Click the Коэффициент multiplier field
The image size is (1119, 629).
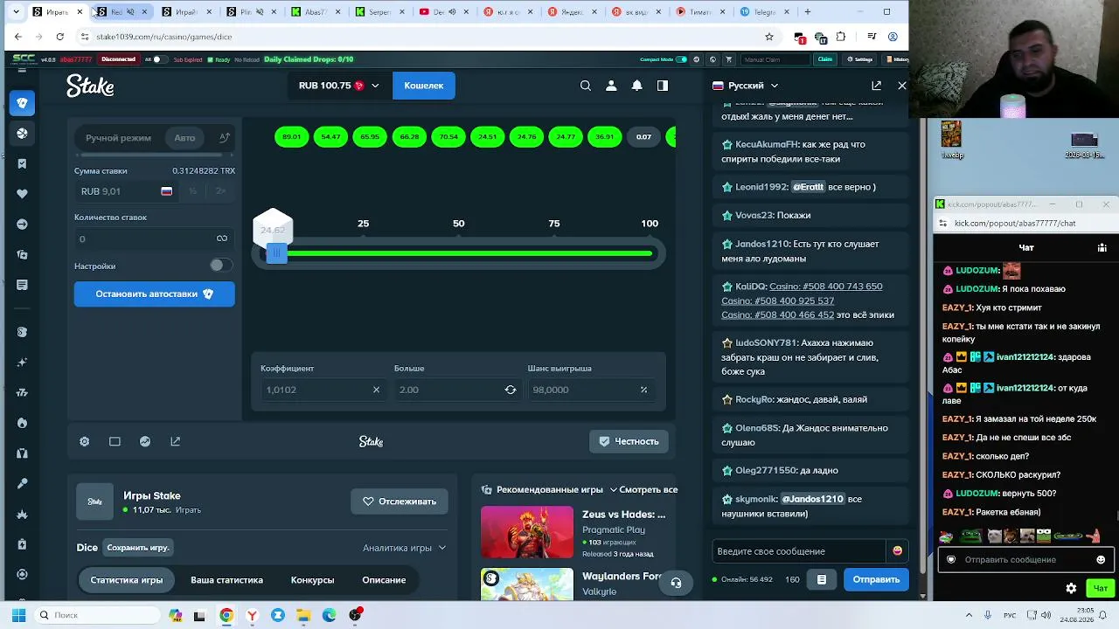[x=322, y=390]
